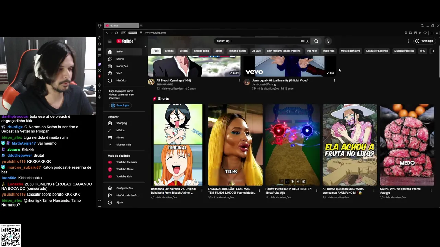
Task: Open Hollow Purple Blox Fruits short thumbnail
Action: 293,145
